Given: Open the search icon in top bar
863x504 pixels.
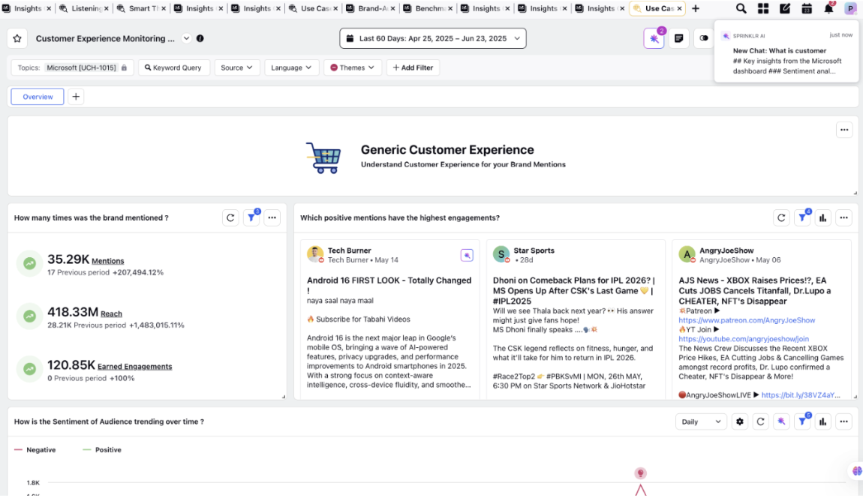Looking at the screenshot, I should click(x=741, y=8).
